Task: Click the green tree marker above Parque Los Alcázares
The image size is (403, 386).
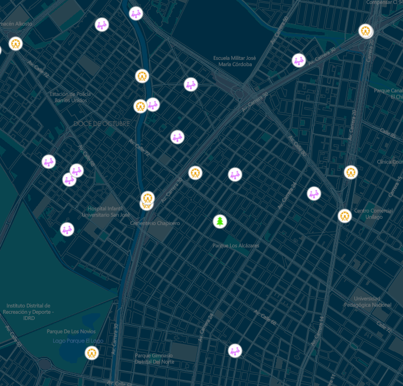Action: click(x=221, y=222)
